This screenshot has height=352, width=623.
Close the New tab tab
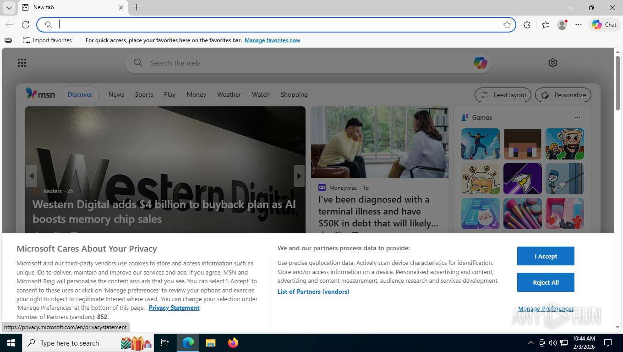coord(121,7)
